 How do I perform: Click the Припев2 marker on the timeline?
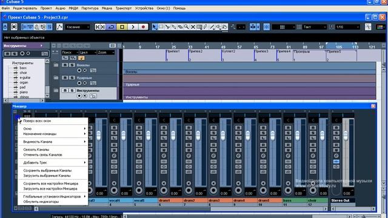(195, 51)
